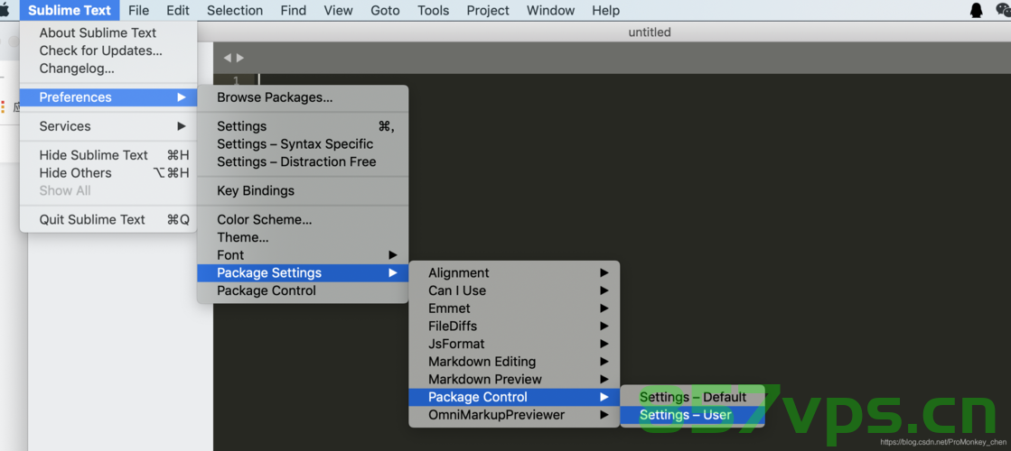Select Package Control under Package Settings
This screenshot has height=451, width=1011.
pos(303,290)
